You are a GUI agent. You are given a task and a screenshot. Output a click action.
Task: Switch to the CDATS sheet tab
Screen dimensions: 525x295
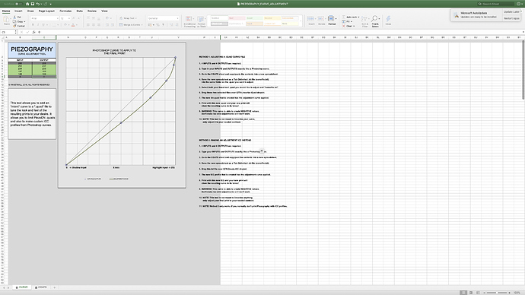point(41,287)
